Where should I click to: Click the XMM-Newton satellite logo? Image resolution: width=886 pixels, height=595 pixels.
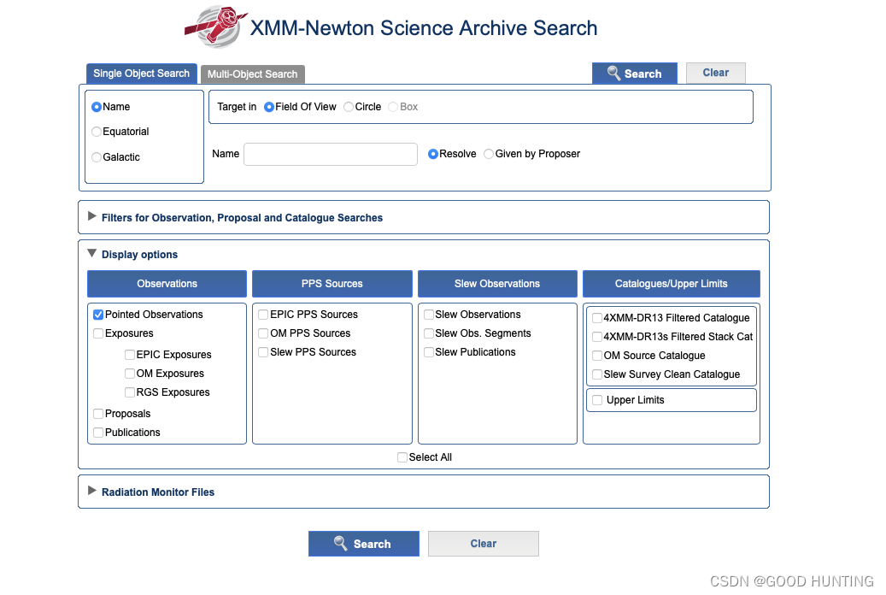[216, 26]
